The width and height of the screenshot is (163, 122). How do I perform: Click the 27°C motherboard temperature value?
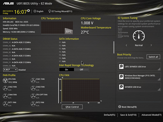pyautogui.click(x=85, y=32)
